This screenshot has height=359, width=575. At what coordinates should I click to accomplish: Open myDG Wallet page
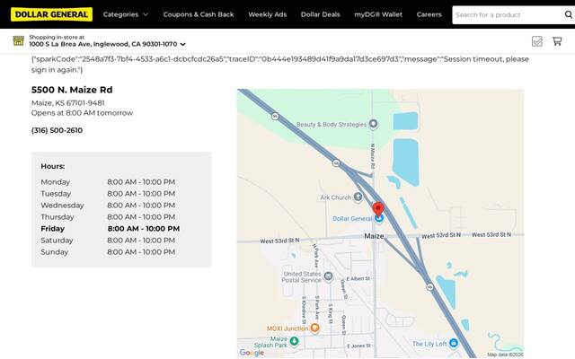pyautogui.click(x=378, y=14)
